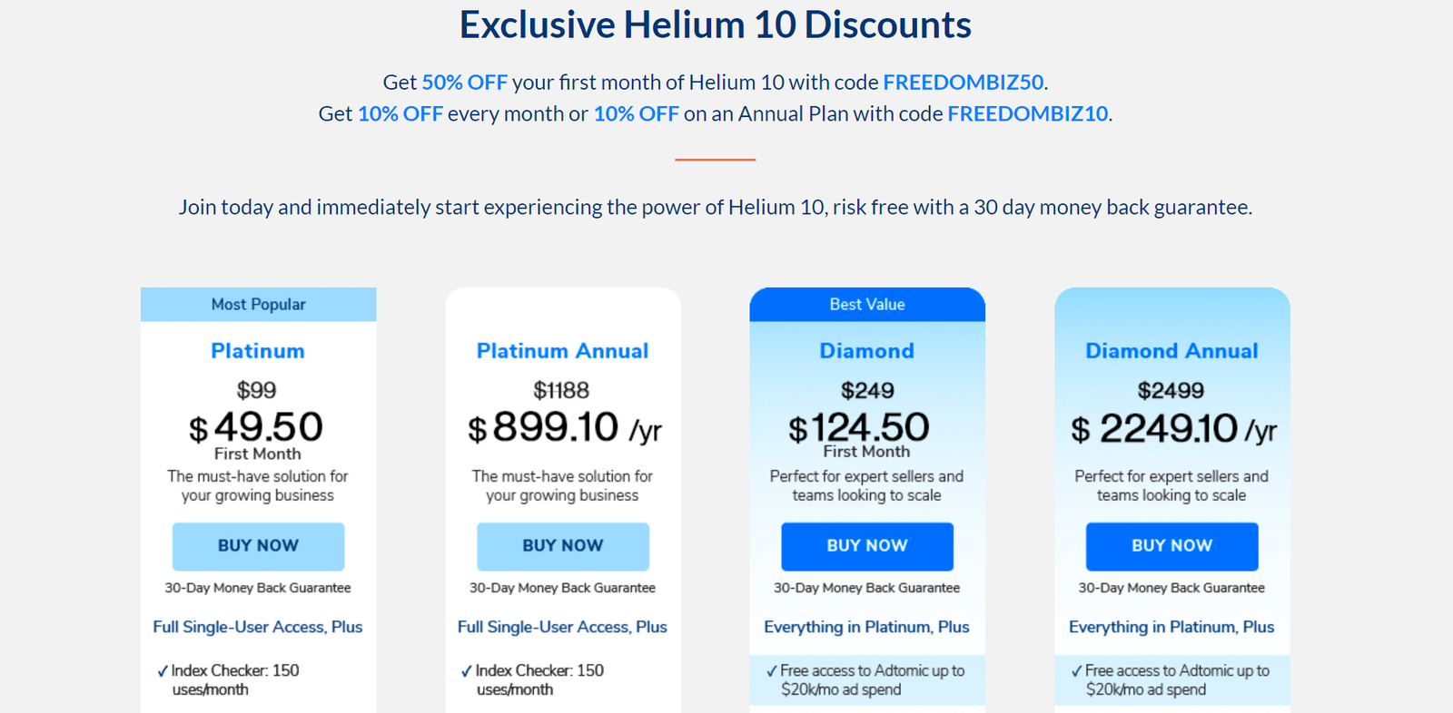Screen dimensions: 1453x713
Task: Select the Most Popular banner
Action: pyautogui.click(x=259, y=305)
